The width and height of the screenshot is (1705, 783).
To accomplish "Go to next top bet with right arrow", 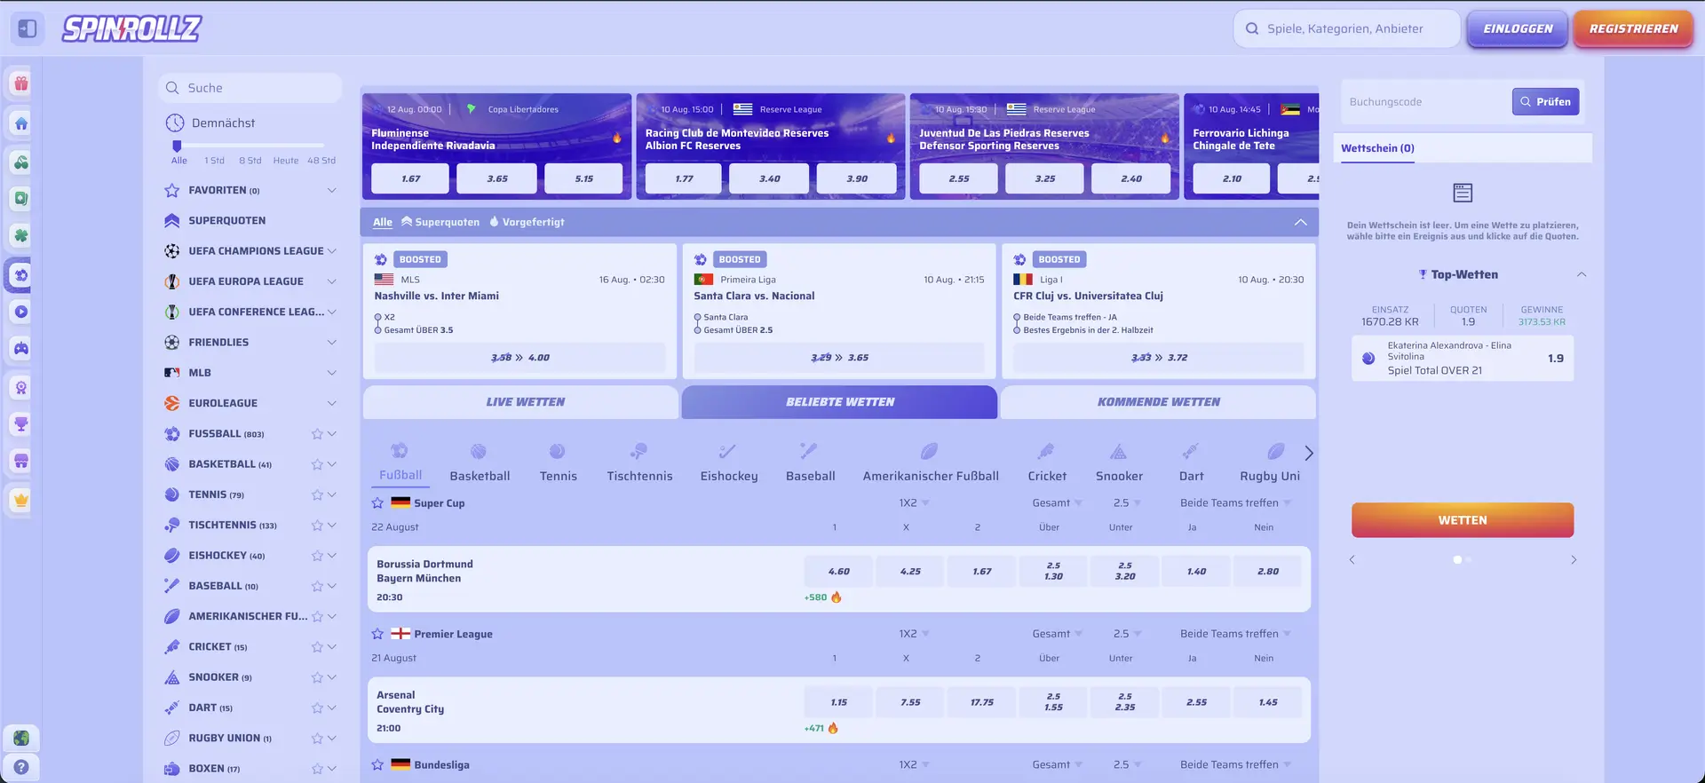I will tap(1574, 560).
